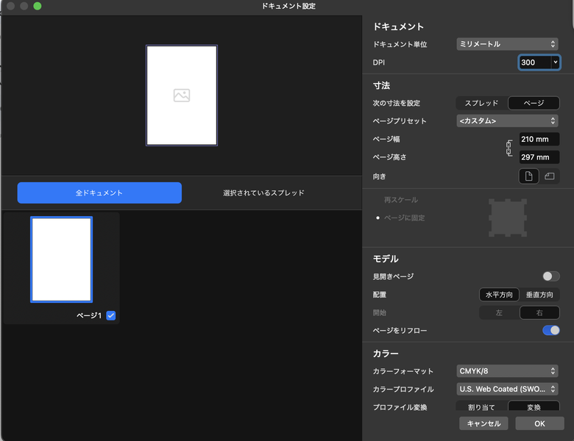Click the ページ高さ 297 mm field
This screenshot has height=441, width=574.
539,157
